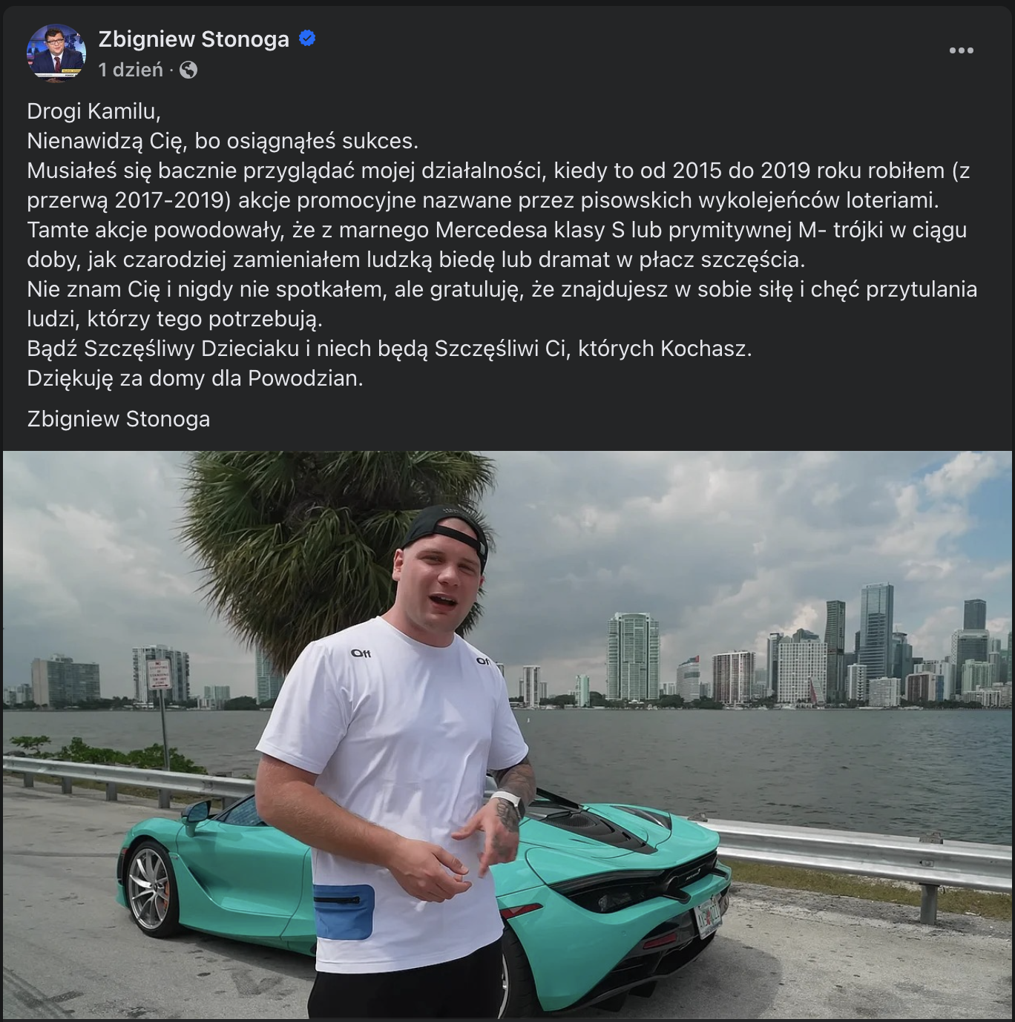Open the attached photo of the man

tap(507, 734)
